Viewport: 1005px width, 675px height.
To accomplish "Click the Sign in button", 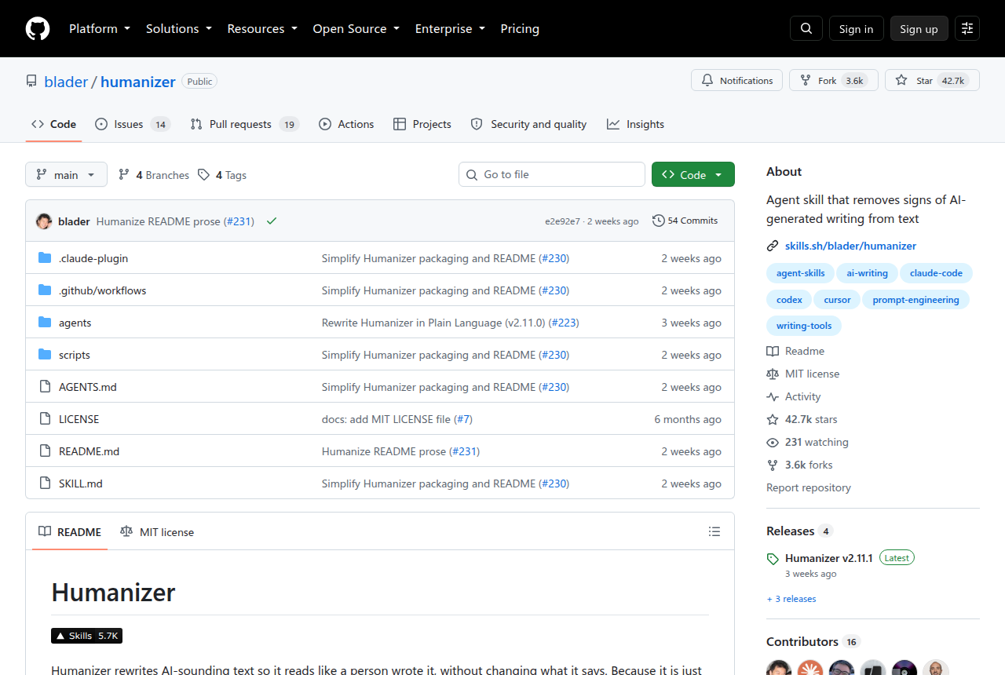I will click(x=856, y=29).
